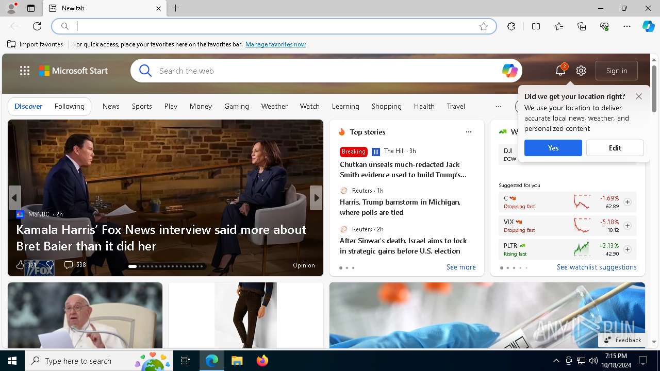
Task: Open File Explorer from taskbar
Action: click(x=237, y=361)
